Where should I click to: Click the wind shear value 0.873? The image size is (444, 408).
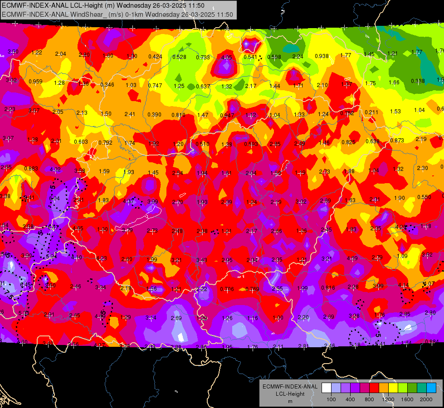click(x=397, y=141)
